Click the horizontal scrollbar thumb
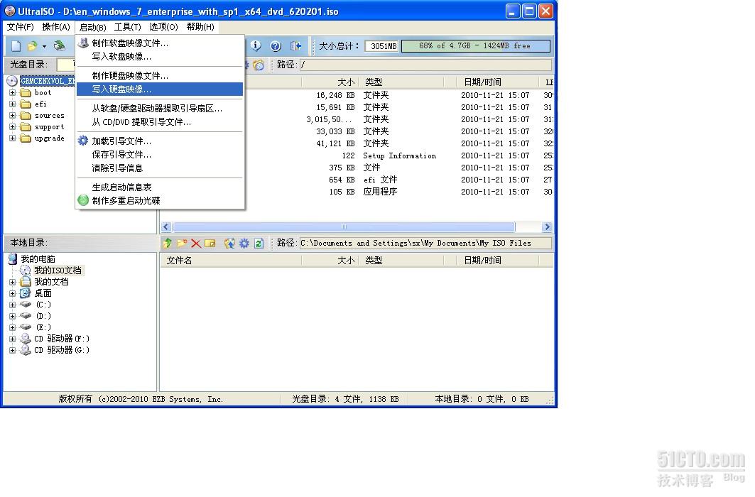755x497 pixels. click(x=344, y=227)
